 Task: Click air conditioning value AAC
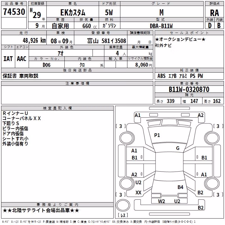click(x=22, y=59)
